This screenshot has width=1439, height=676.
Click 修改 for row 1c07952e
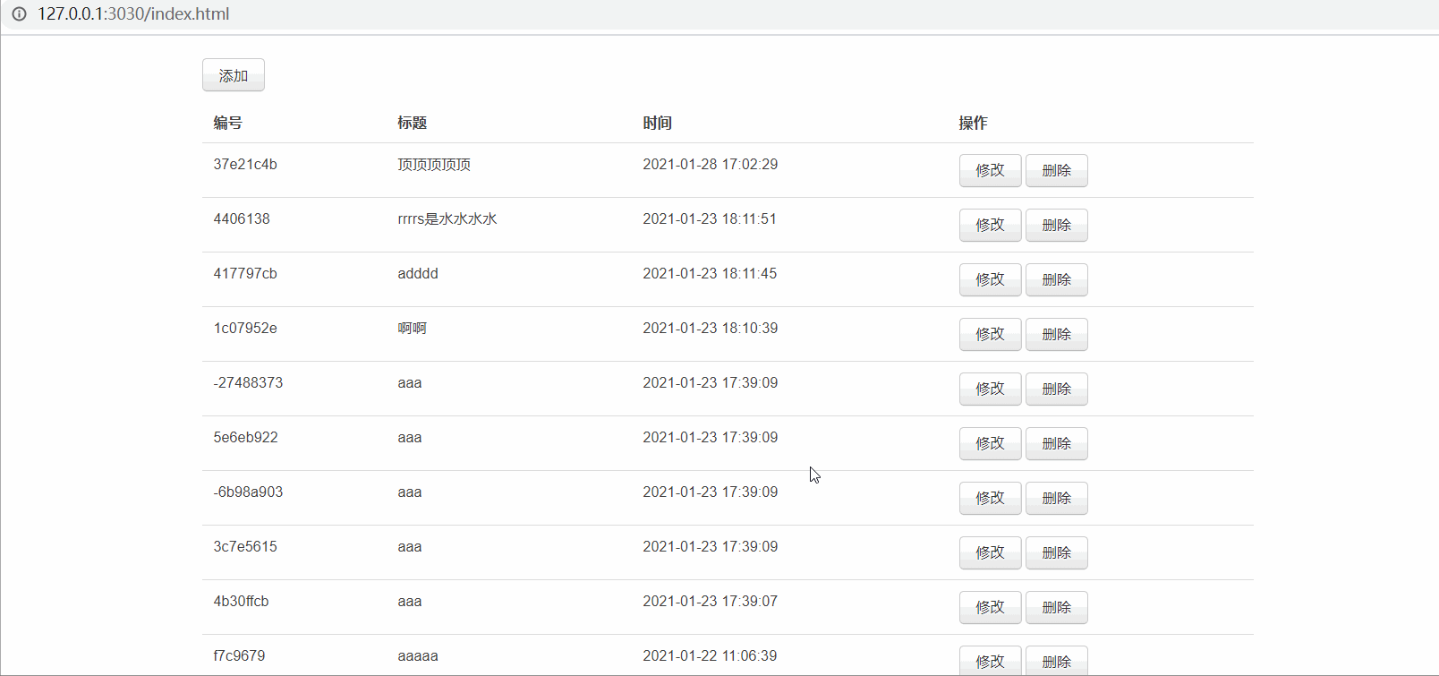coord(990,334)
